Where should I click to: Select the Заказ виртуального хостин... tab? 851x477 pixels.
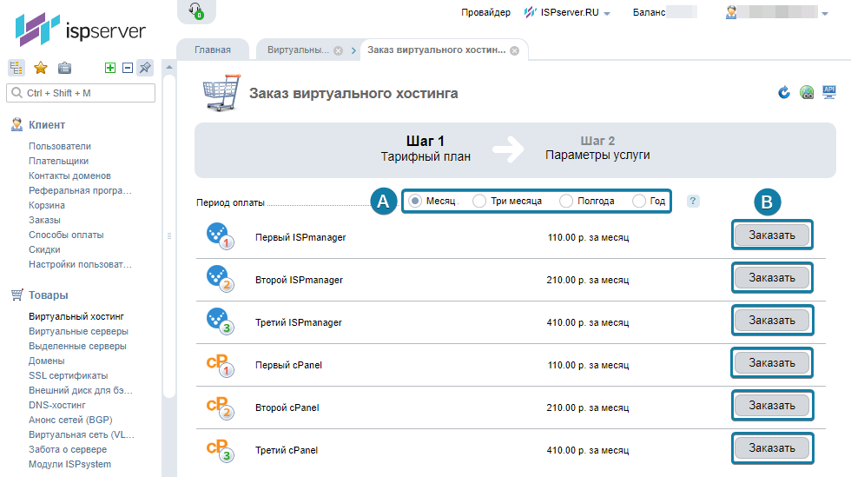pyautogui.click(x=436, y=50)
